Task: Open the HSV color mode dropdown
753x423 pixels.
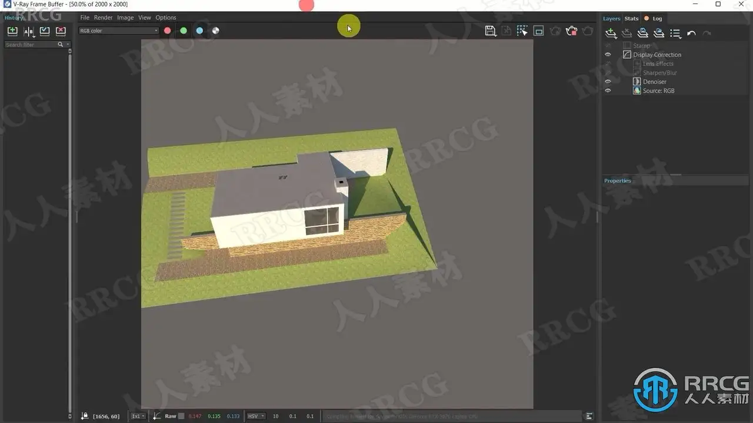Action: (x=256, y=416)
